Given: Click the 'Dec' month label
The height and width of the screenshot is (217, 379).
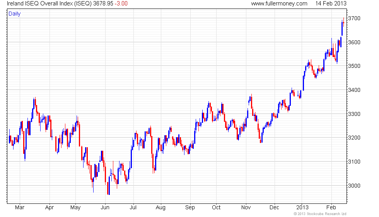Looking at the screenshot, I should point(274,208).
